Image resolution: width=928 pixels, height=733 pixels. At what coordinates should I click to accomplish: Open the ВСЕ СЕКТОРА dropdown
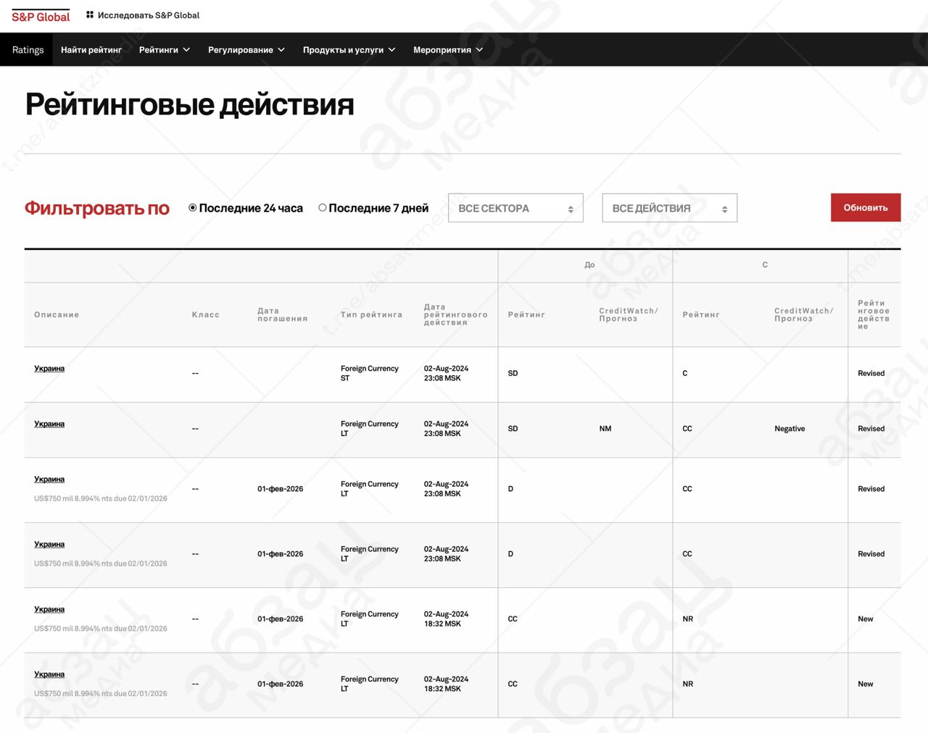point(515,208)
